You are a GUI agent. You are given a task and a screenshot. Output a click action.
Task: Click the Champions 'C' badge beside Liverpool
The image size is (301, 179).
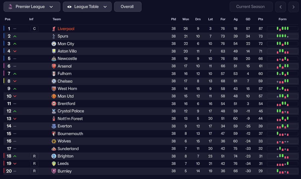[34, 29]
